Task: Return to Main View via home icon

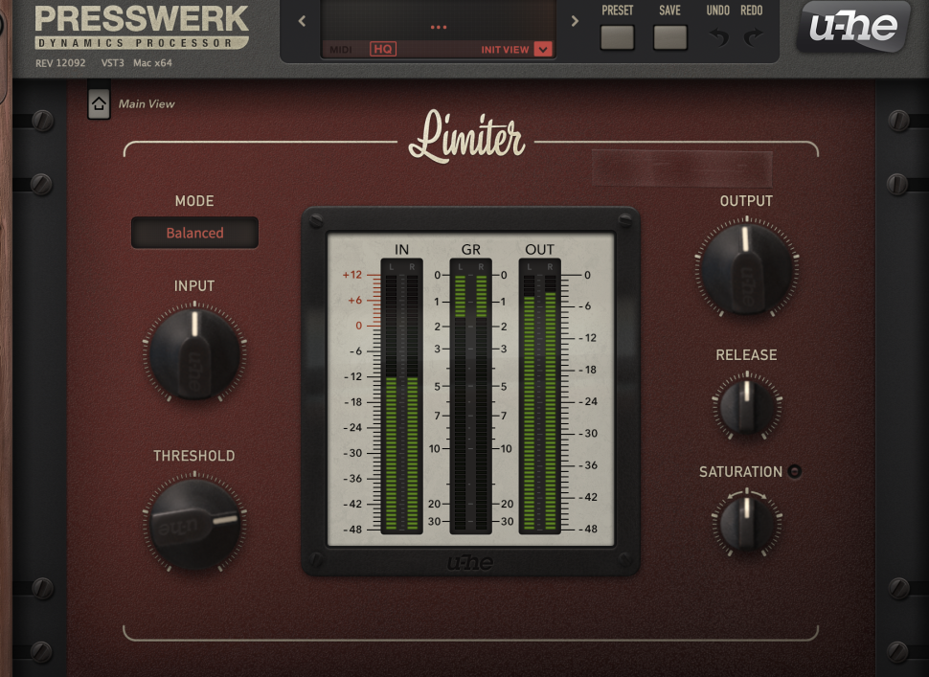Action: [x=99, y=104]
